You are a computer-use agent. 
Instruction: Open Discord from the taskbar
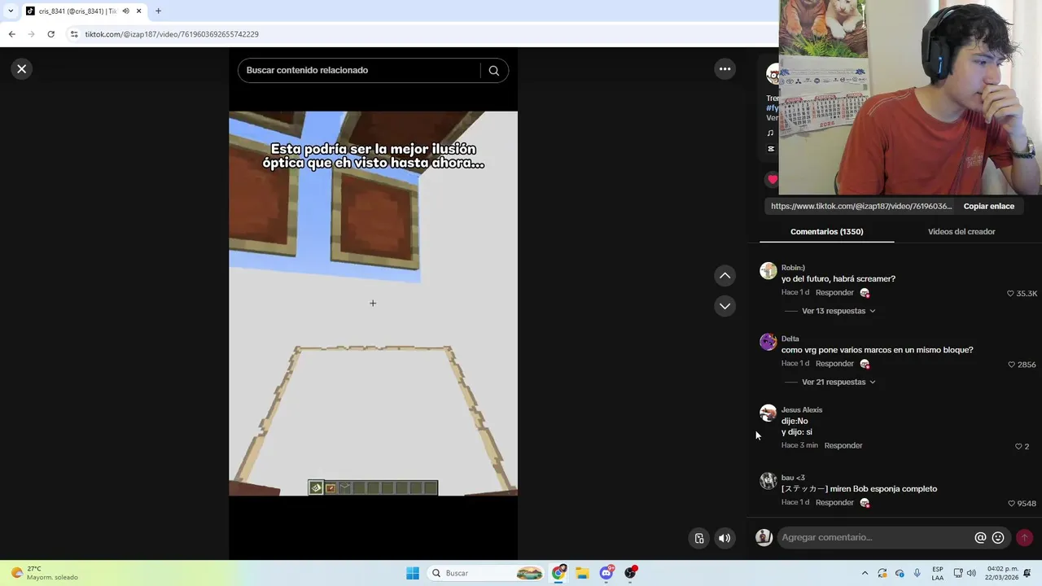click(606, 573)
